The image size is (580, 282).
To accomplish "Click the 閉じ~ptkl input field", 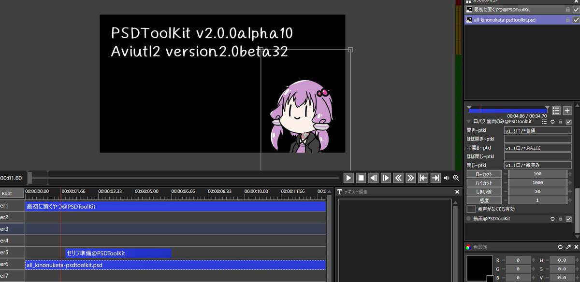I will [537, 165].
